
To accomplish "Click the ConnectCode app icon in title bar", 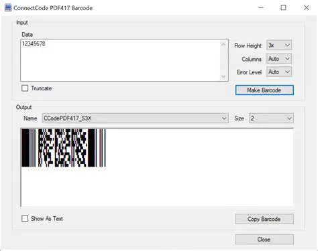I will [x=8, y=8].
